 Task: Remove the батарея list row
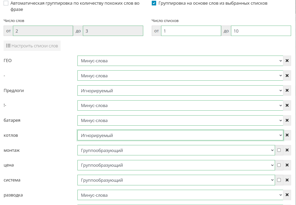pyautogui.click(x=287, y=120)
